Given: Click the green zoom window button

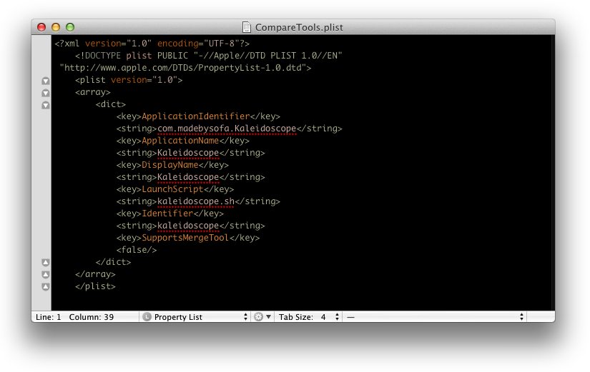Looking at the screenshot, I should (70, 27).
